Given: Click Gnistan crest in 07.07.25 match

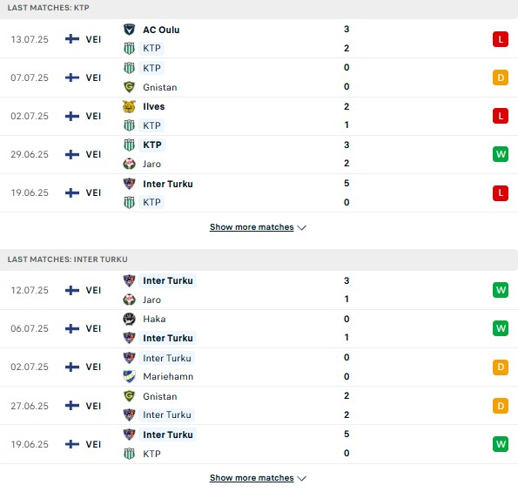Looking at the screenshot, I should [x=129, y=87].
